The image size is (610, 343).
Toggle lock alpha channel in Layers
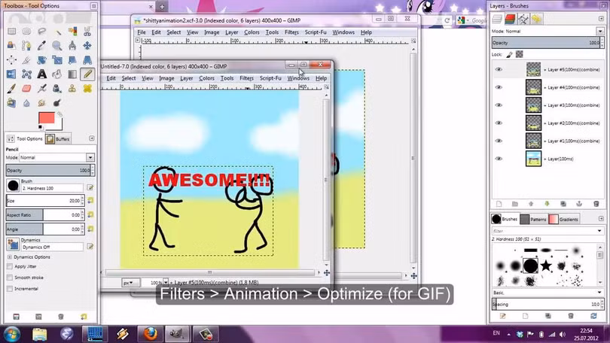click(x=520, y=54)
